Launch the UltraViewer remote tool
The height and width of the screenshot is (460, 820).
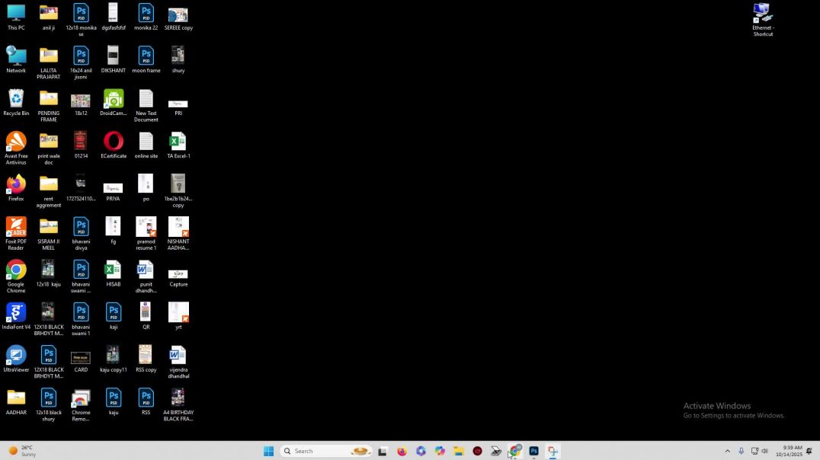click(x=16, y=356)
